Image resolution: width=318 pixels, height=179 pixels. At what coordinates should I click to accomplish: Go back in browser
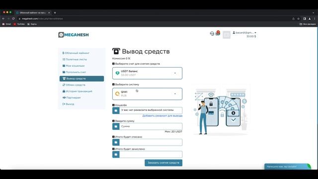pos(3,19)
